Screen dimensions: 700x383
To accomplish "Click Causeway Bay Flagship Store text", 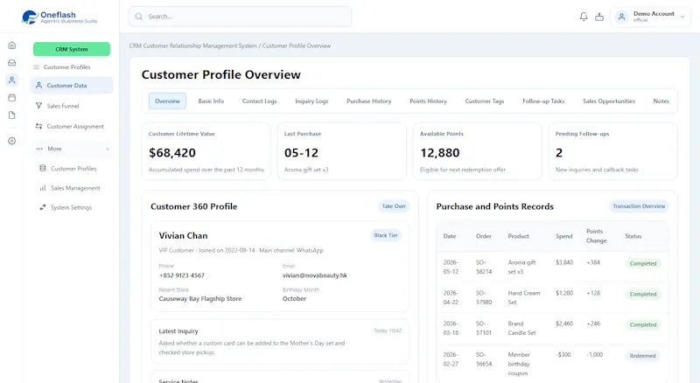I will 200,299.
